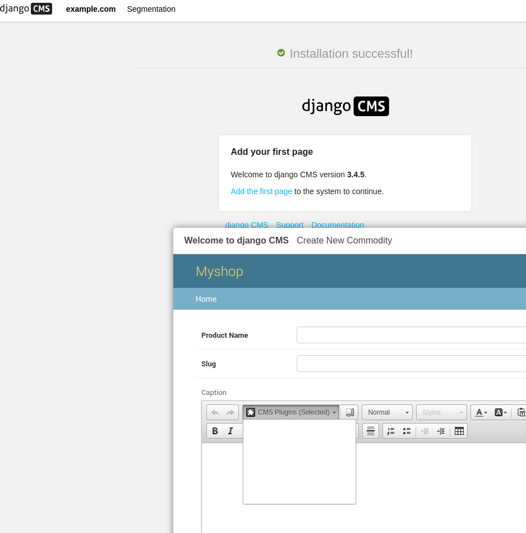Click the django CMS toolbar logo
Viewport: 526px width, 533px height.
[26, 8]
